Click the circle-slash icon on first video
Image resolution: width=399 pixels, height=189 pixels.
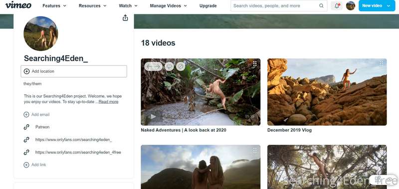(x=181, y=66)
